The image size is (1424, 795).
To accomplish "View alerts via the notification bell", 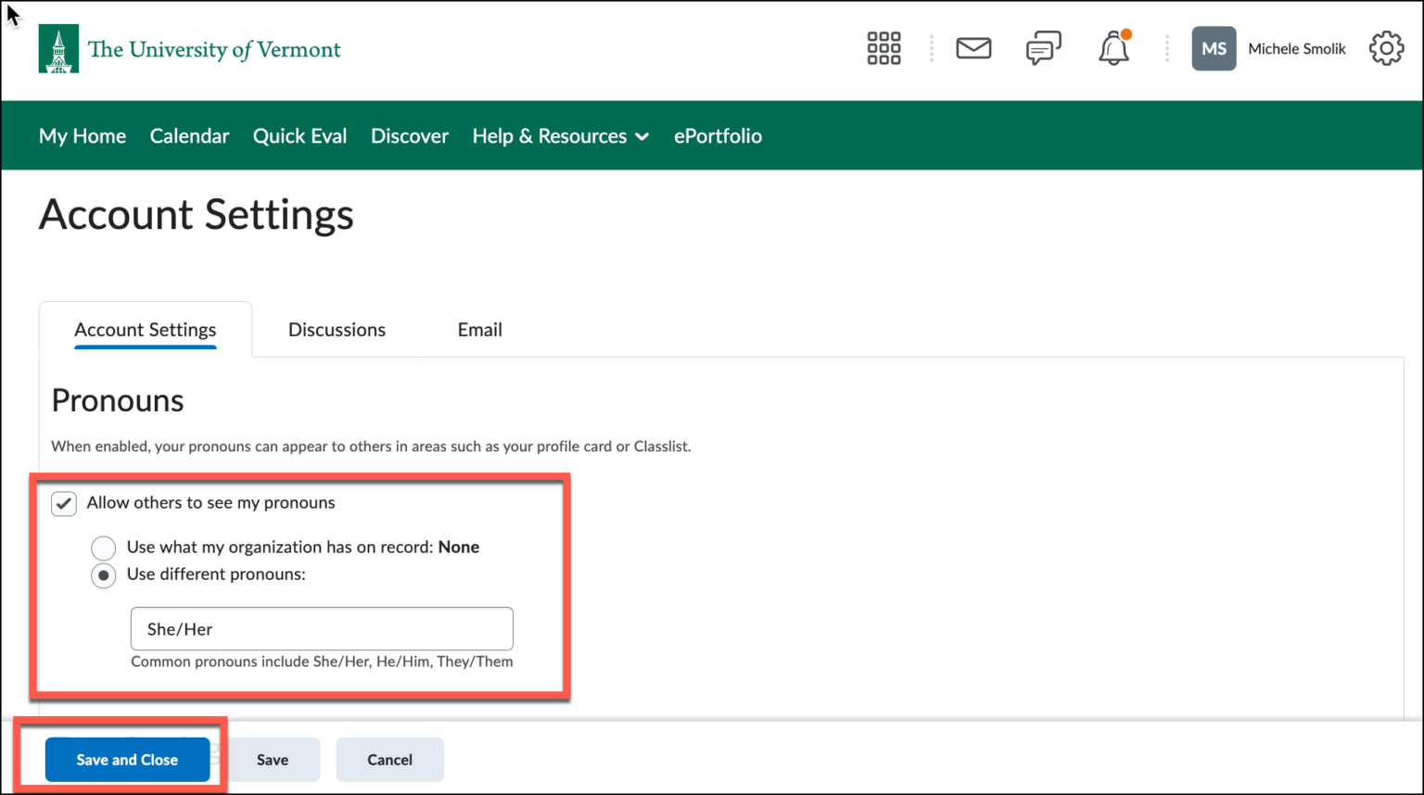I will (1113, 48).
